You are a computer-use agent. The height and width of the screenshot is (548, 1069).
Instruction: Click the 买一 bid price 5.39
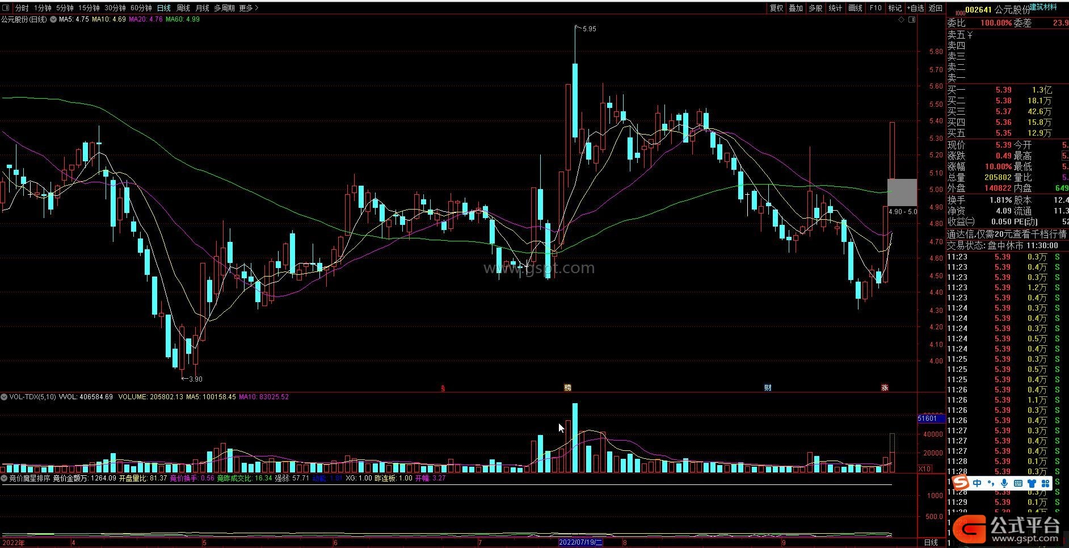pos(1003,90)
